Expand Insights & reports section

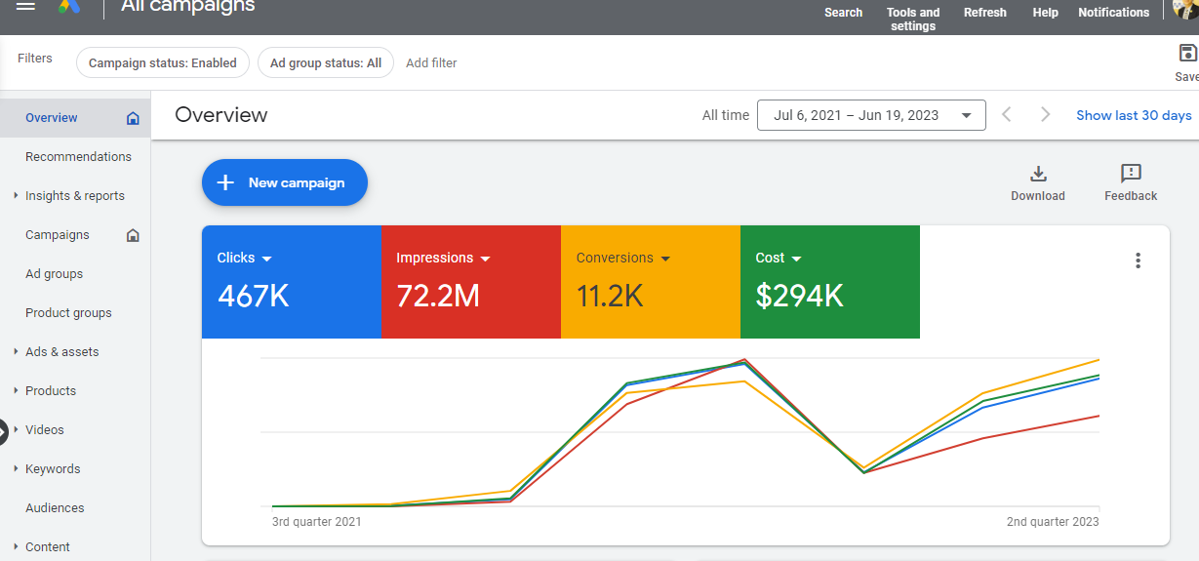coord(17,196)
